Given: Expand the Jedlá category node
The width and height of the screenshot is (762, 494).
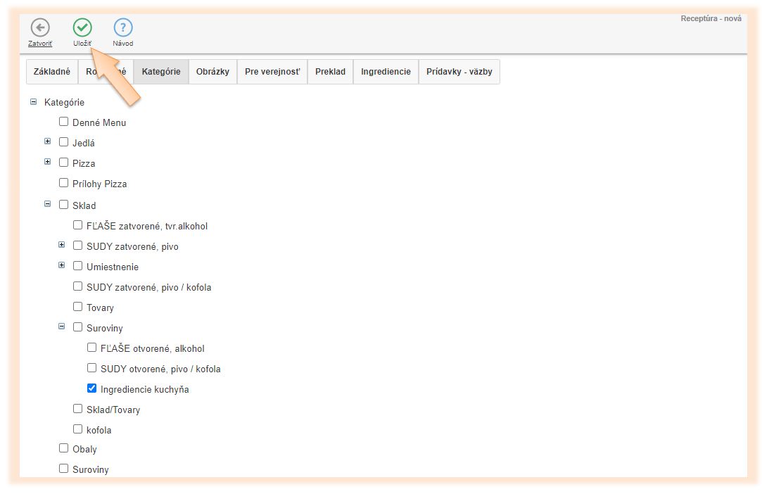Looking at the screenshot, I should click(x=48, y=141).
